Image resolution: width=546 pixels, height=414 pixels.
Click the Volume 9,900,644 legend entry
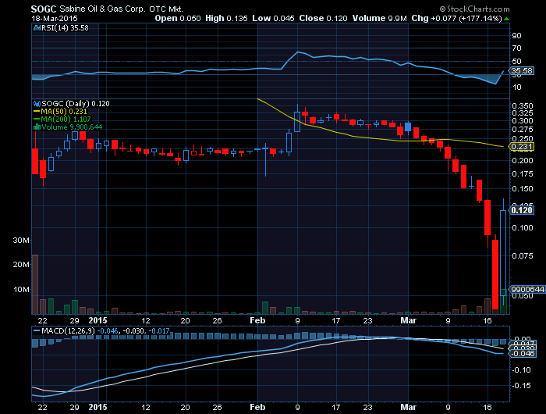72,127
